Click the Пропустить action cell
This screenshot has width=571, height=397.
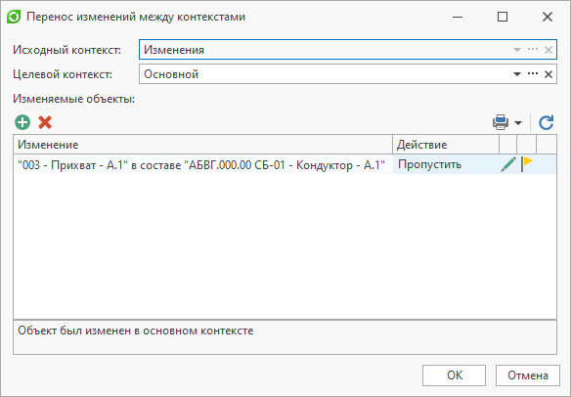tap(446, 164)
